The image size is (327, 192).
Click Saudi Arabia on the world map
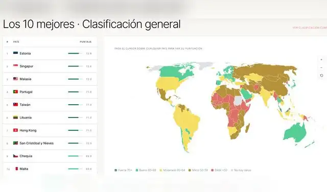click(247, 94)
